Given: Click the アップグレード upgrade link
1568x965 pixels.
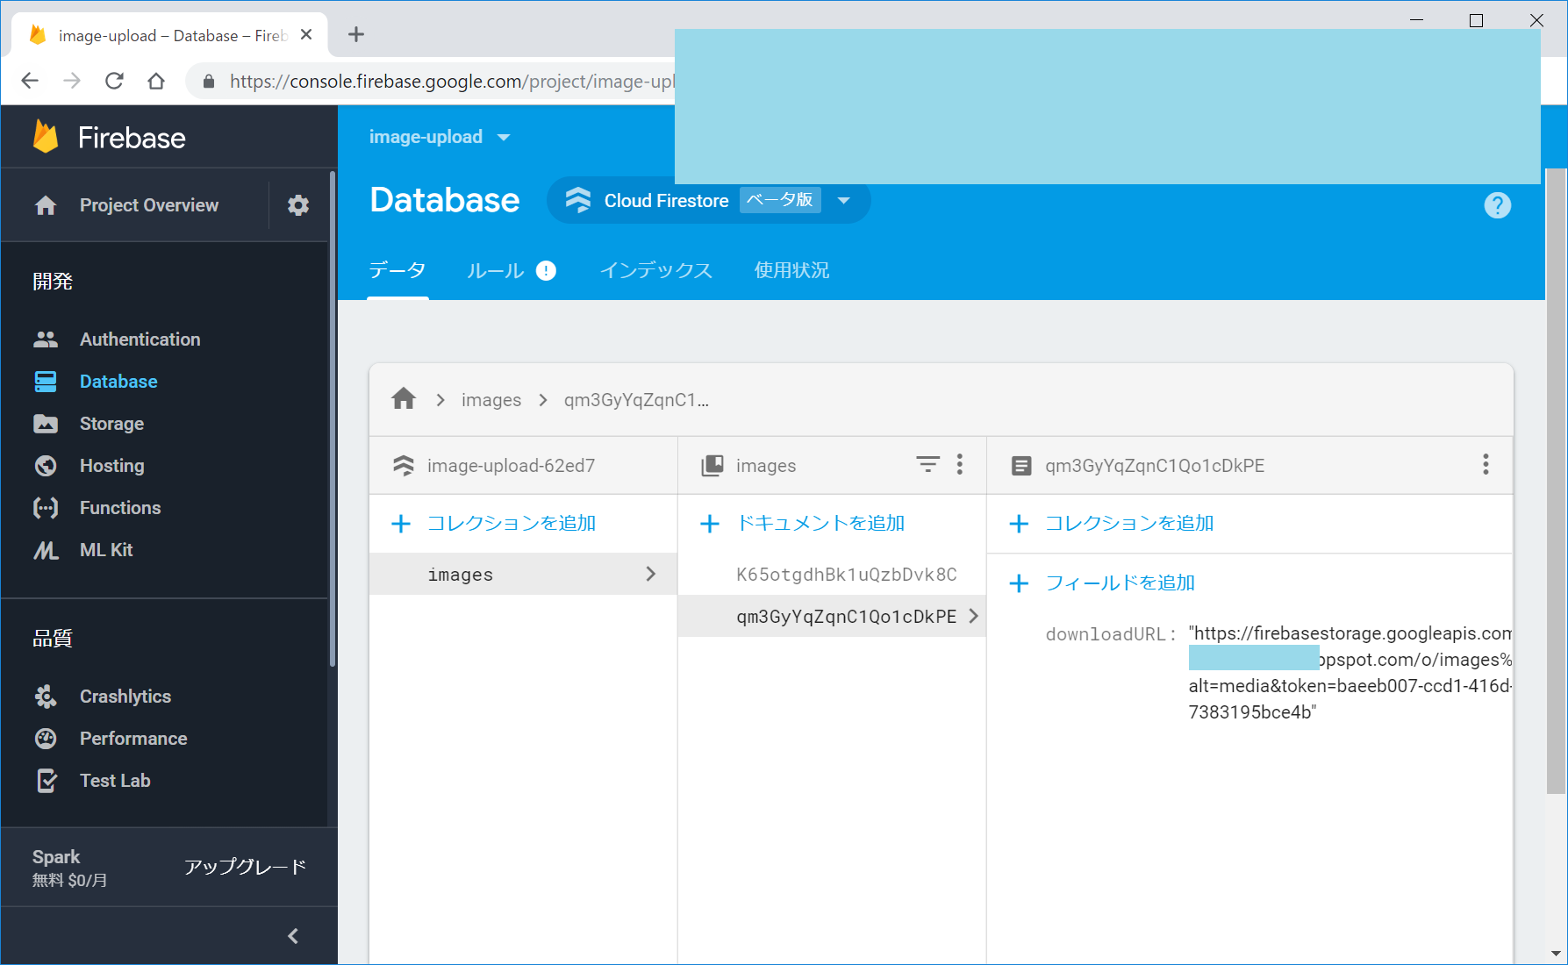Looking at the screenshot, I should click(245, 867).
